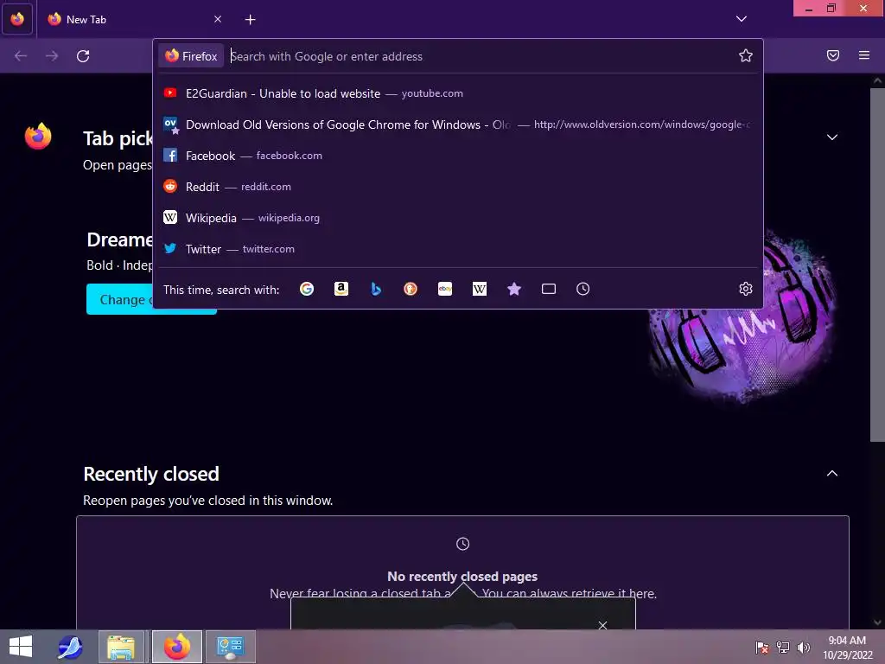Open the Windows Start menu
Viewport: 885px width, 664px height.
coord(21,647)
